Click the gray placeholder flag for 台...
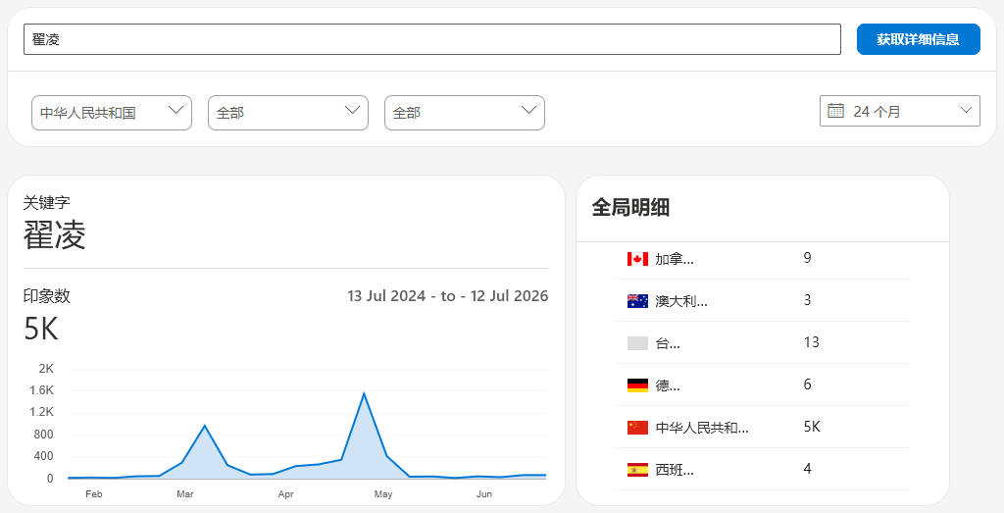Image resolution: width=1004 pixels, height=513 pixels. click(x=637, y=343)
